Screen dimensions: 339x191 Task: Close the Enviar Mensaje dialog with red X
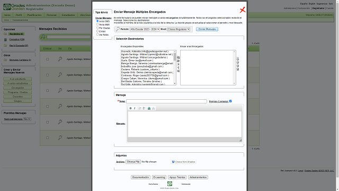click(x=243, y=10)
